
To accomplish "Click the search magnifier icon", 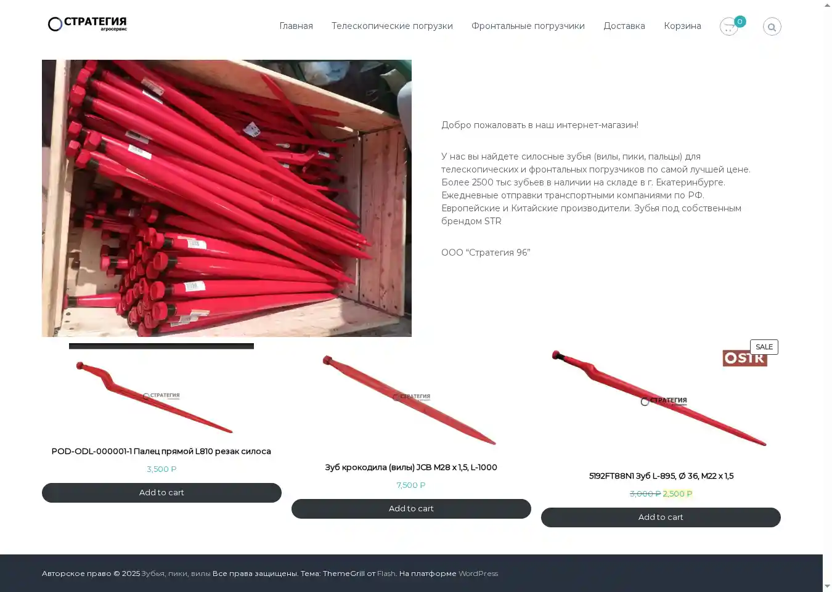I will [x=772, y=26].
